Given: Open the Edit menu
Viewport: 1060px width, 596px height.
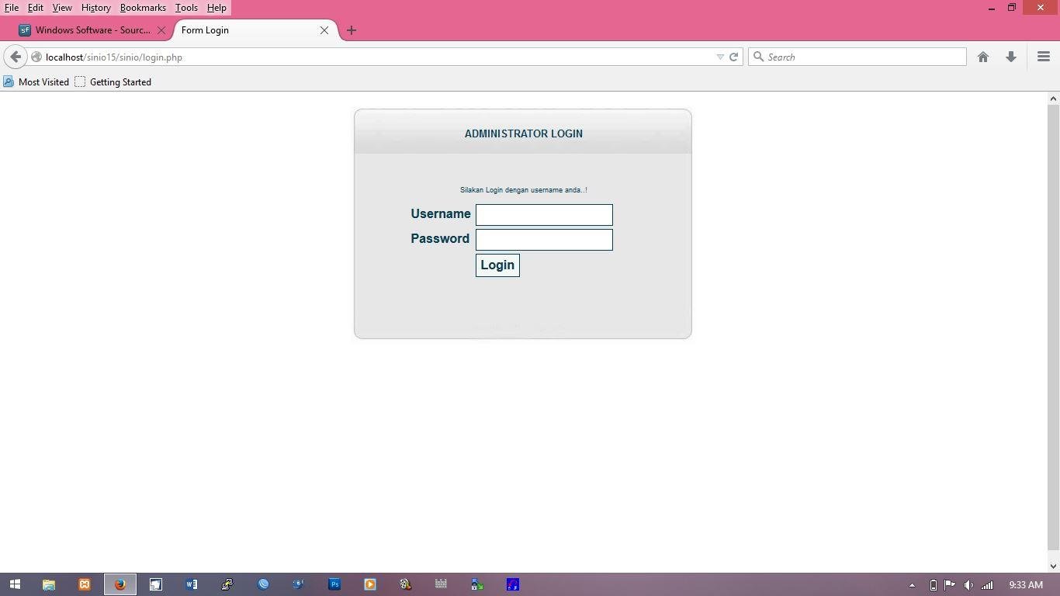Looking at the screenshot, I should click(36, 7).
